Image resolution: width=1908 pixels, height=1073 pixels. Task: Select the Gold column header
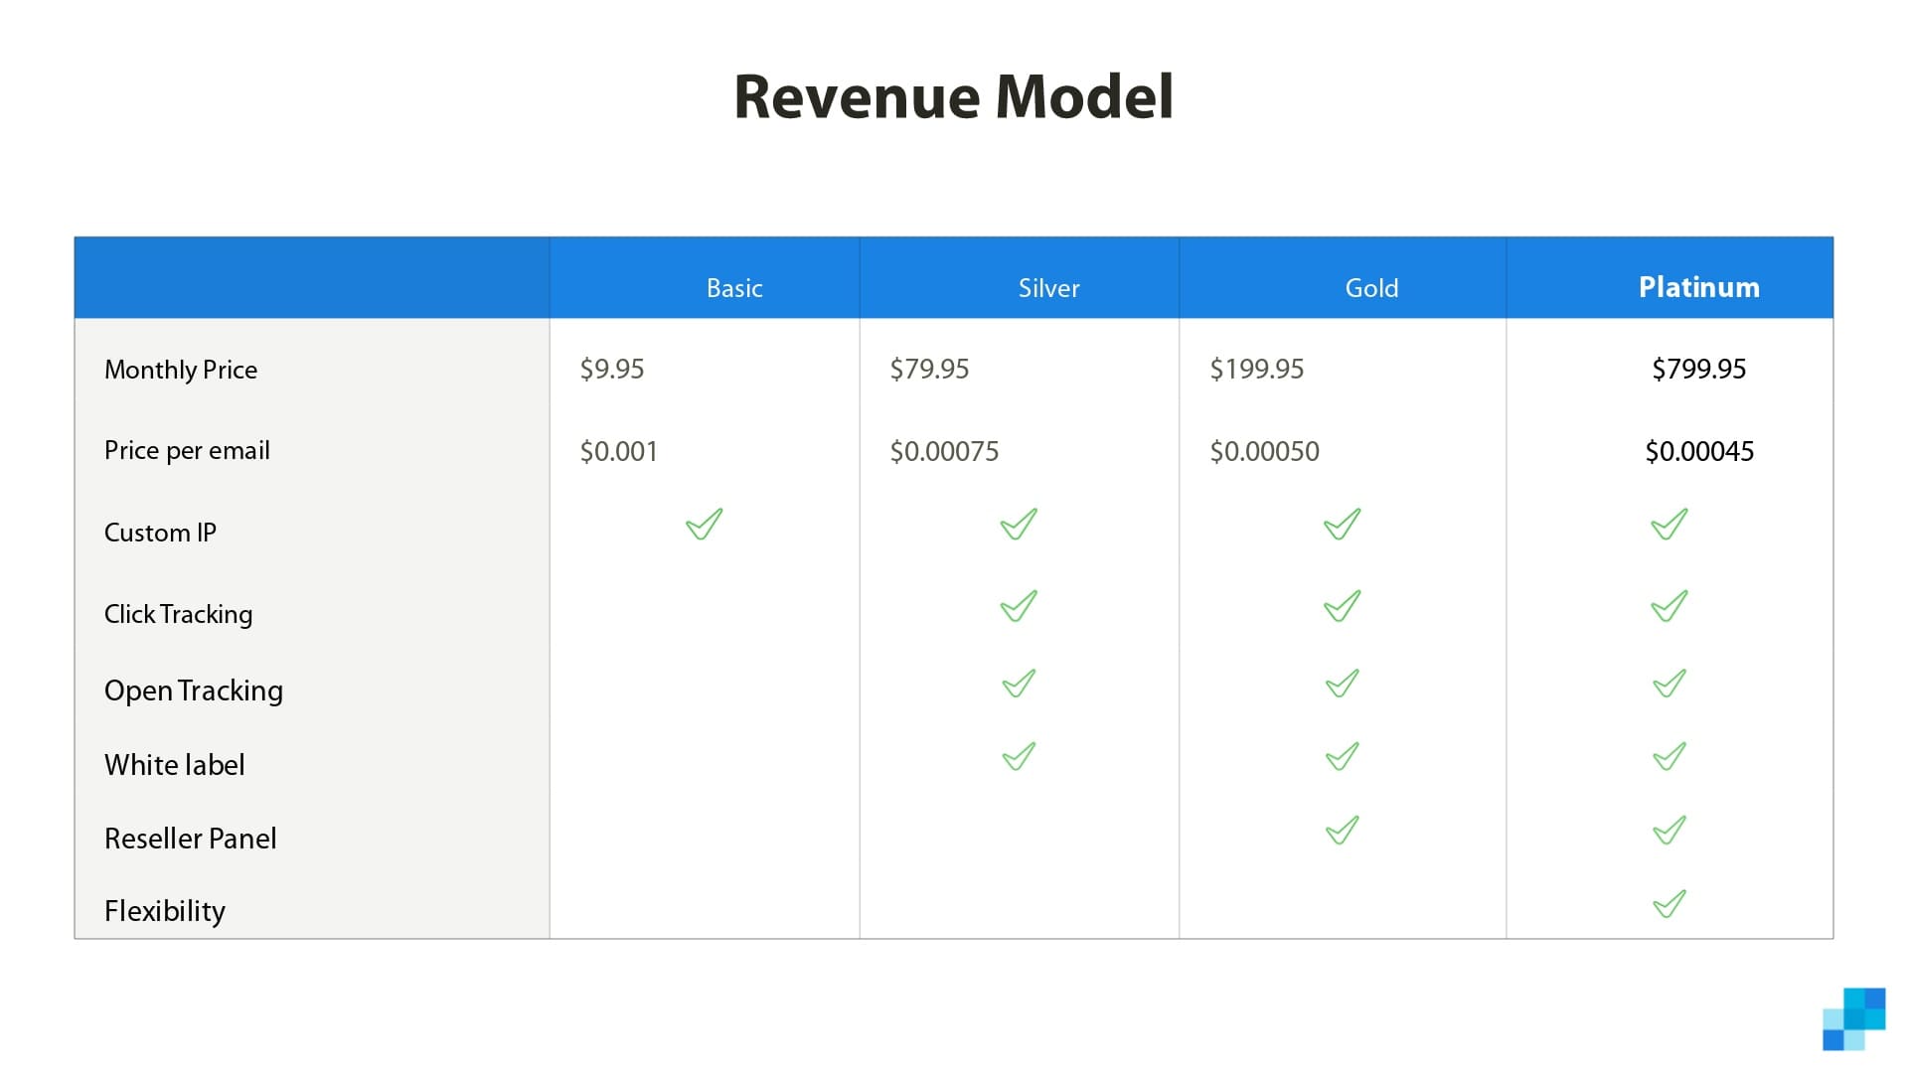(x=1371, y=288)
